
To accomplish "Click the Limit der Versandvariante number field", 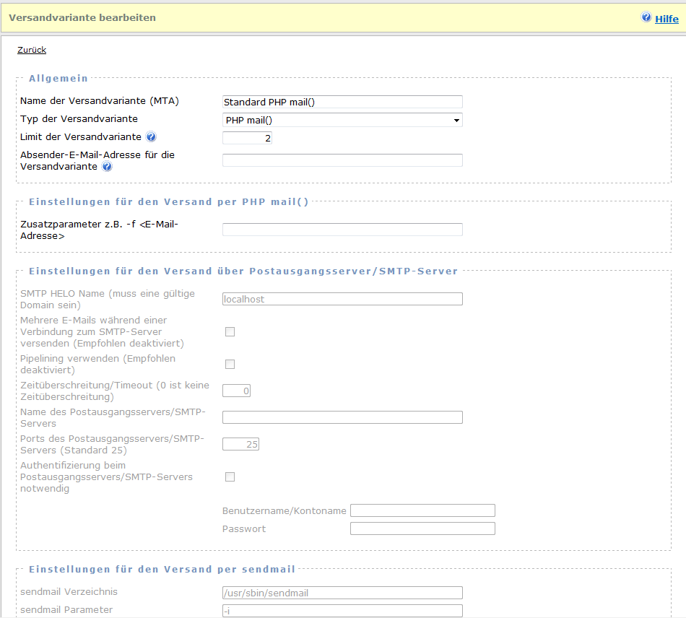I will pyautogui.click(x=247, y=138).
